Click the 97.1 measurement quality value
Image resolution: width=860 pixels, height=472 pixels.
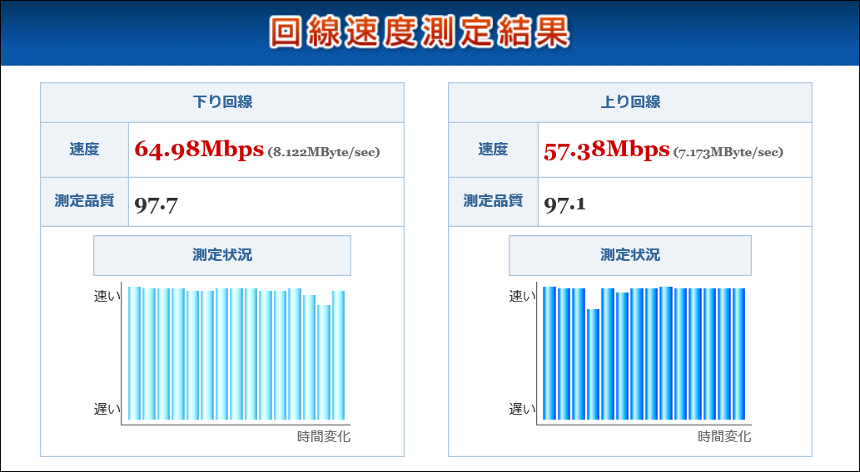point(564,204)
